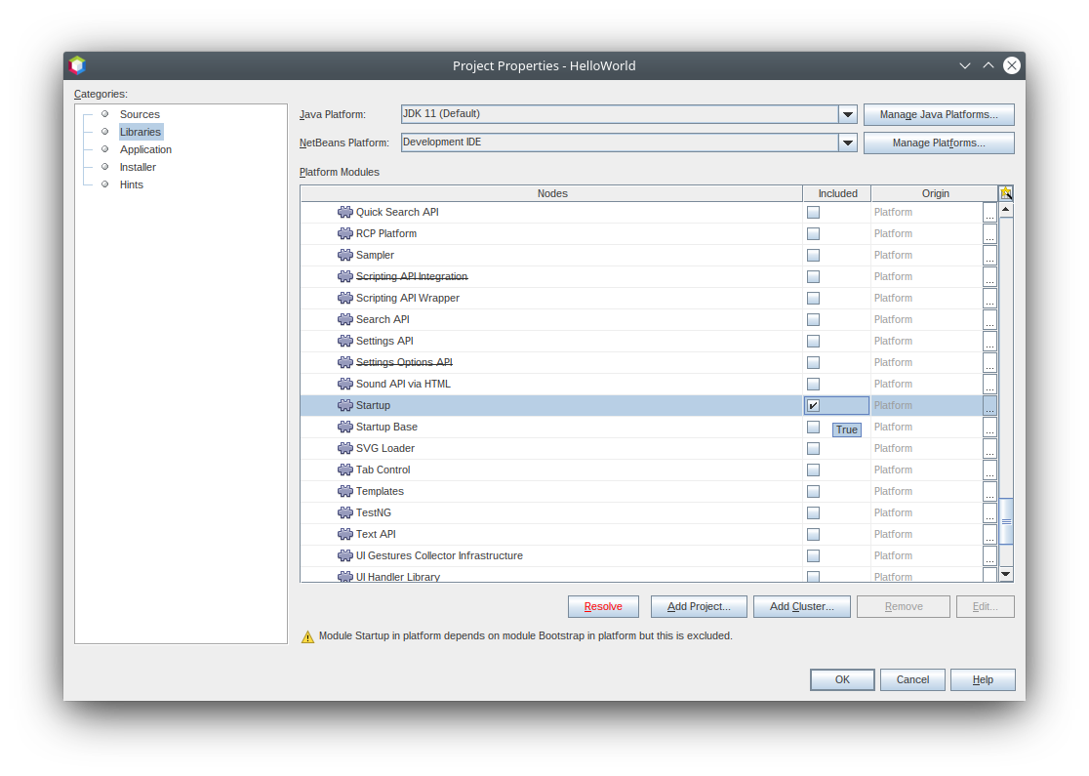Click the warning icon beside the dependency message
The width and height of the screenshot is (1089, 776).
308,636
